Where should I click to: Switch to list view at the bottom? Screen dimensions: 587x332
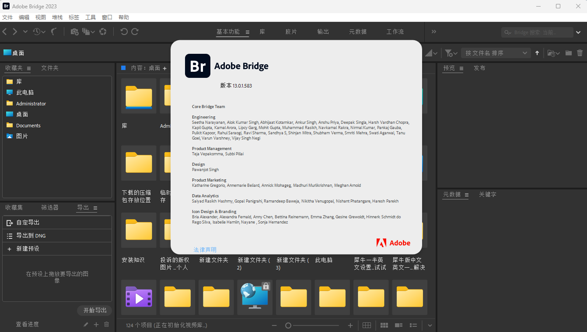(x=413, y=325)
